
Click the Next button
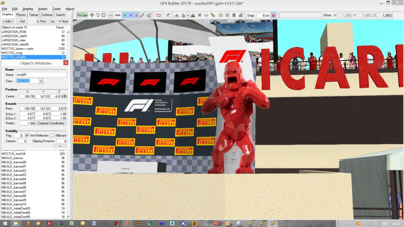63,21
